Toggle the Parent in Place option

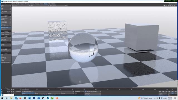pyautogui.click(x=6, y=27)
